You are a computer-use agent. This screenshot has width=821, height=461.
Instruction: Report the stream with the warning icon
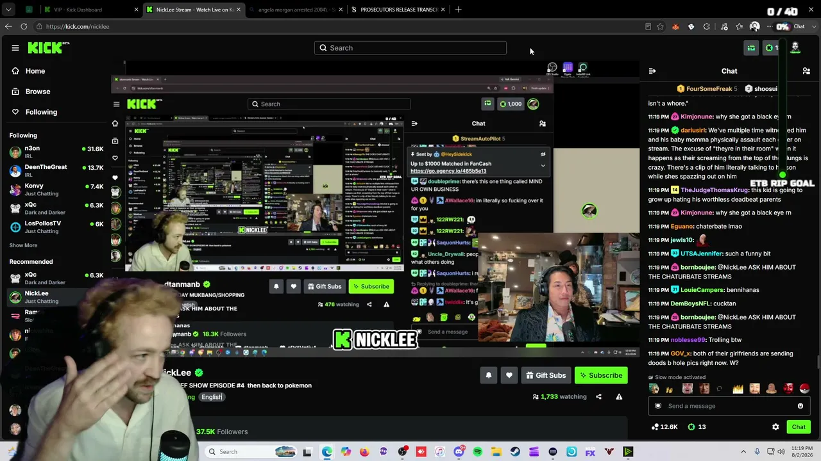pyautogui.click(x=619, y=396)
